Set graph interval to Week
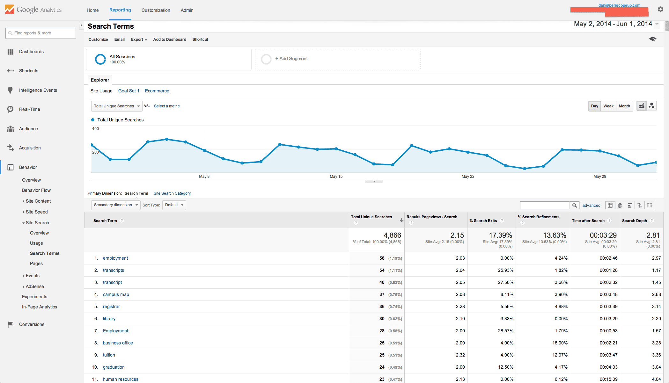 (x=608, y=106)
